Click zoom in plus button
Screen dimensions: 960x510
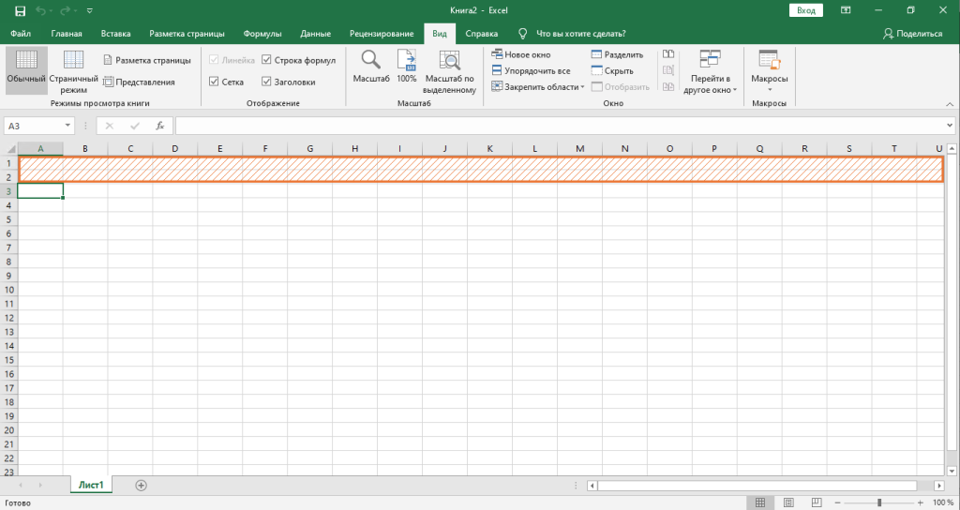click(921, 502)
